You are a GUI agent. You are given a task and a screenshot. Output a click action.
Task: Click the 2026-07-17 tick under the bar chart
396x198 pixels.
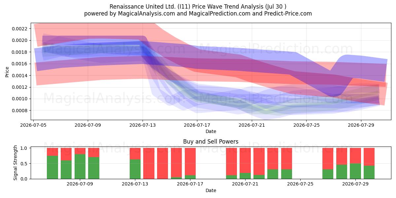click(x=190, y=184)
